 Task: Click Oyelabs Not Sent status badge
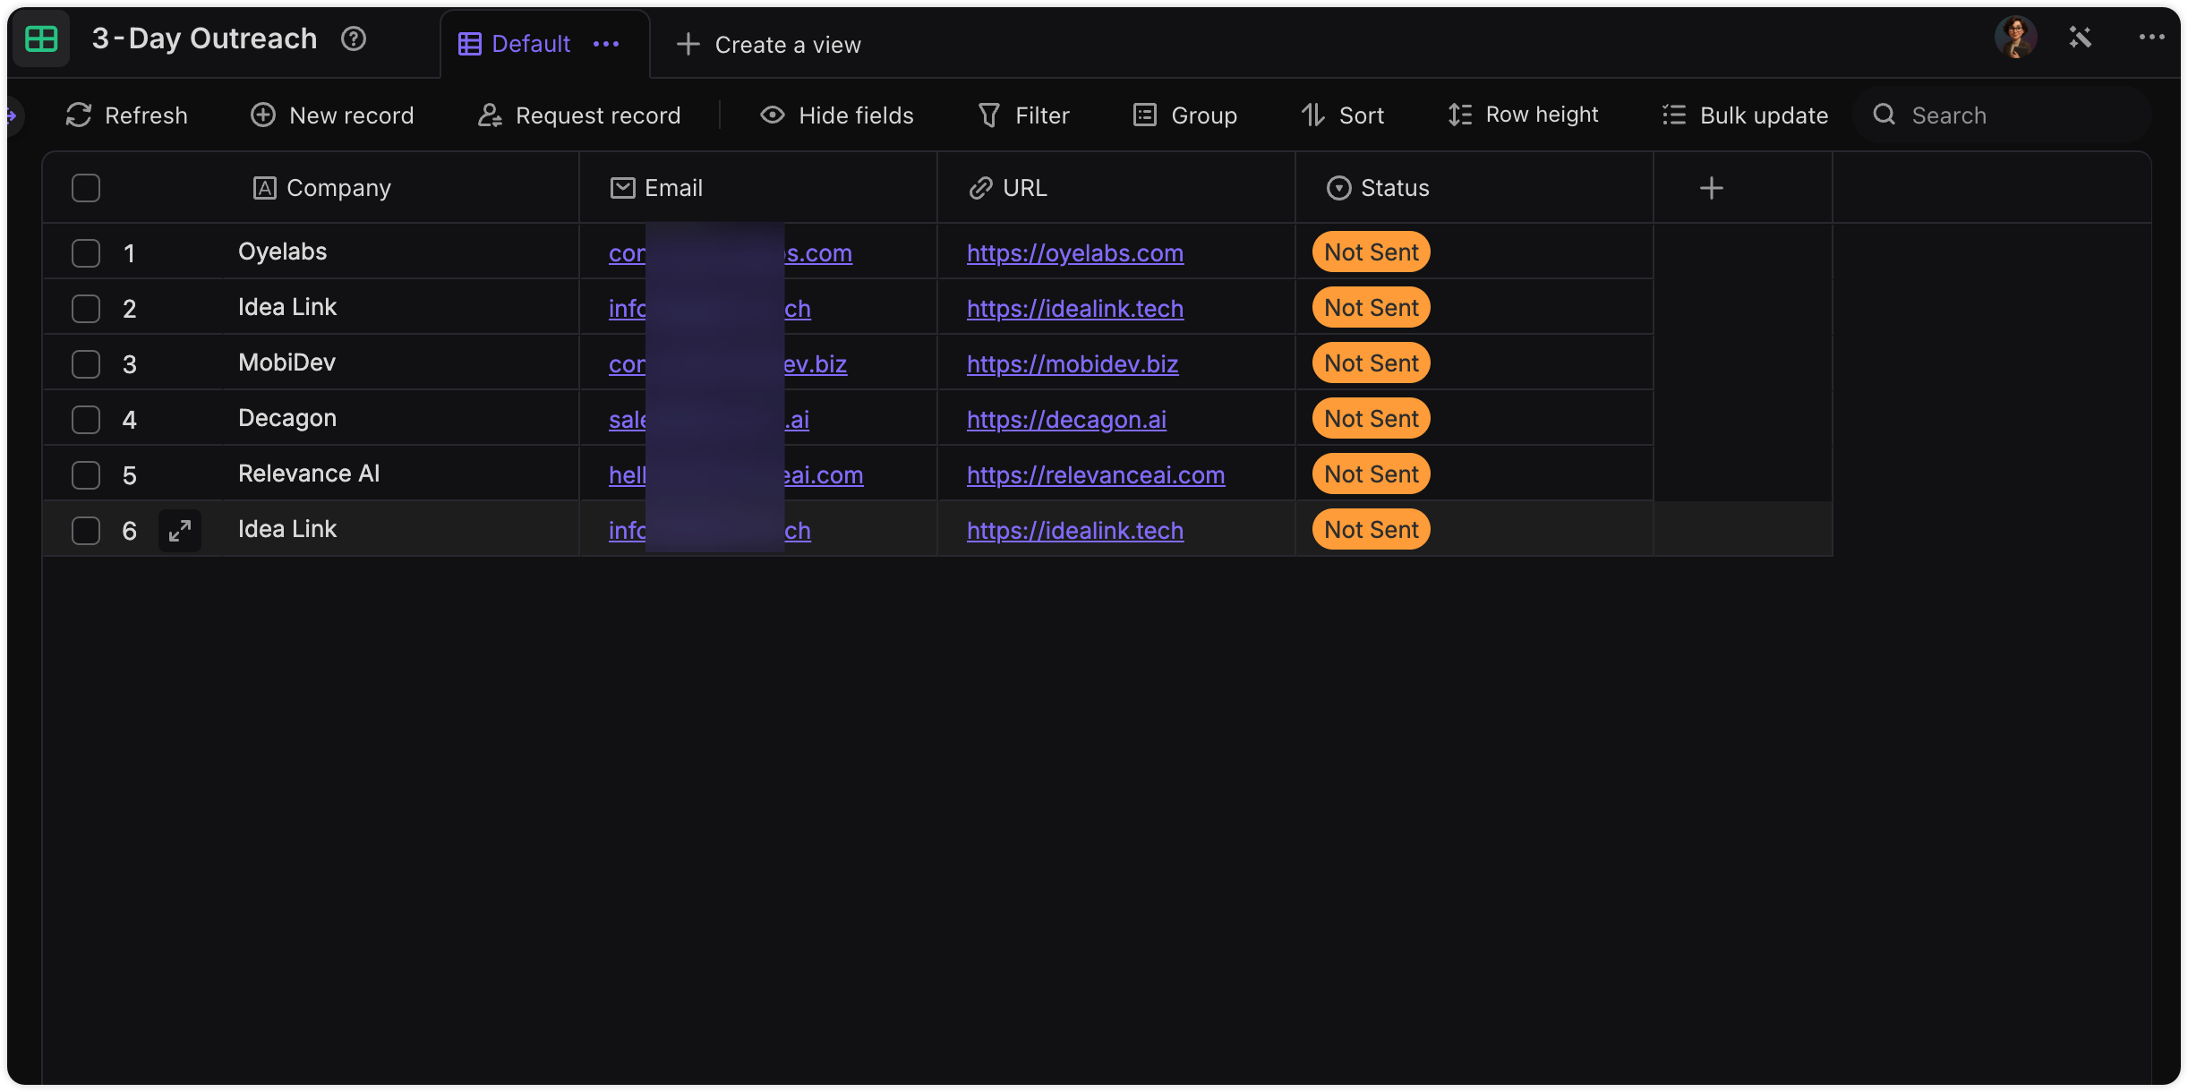(1371, 252)
